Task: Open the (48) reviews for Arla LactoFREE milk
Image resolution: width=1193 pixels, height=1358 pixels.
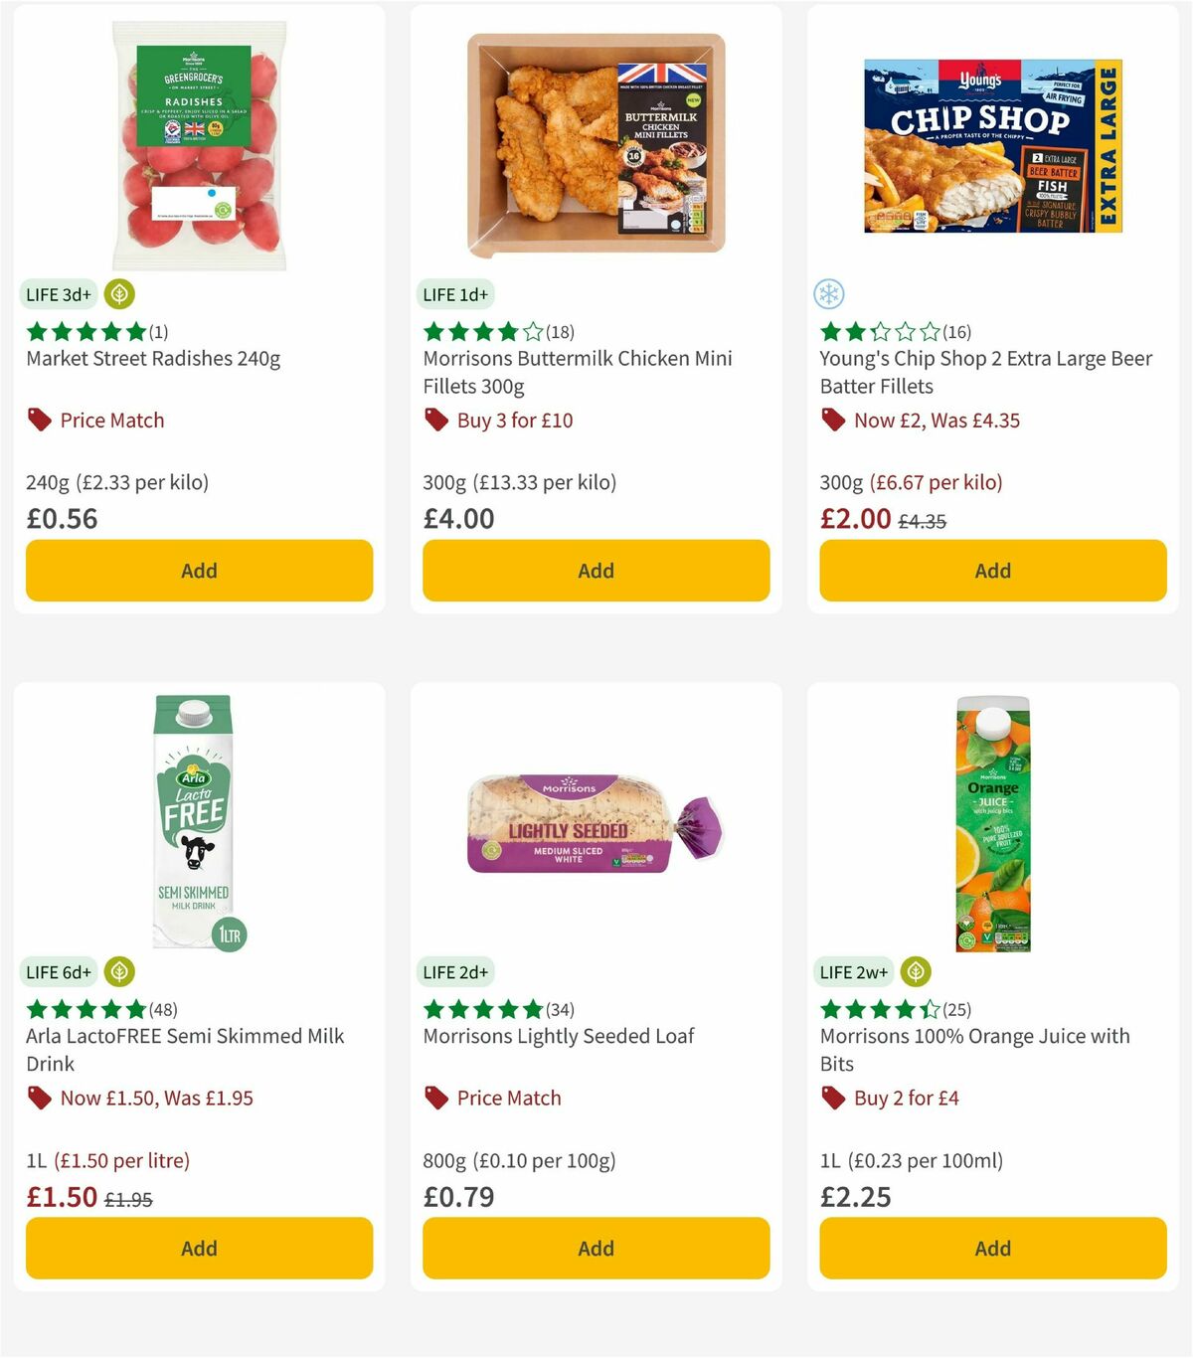Action: click(162, 1009)
